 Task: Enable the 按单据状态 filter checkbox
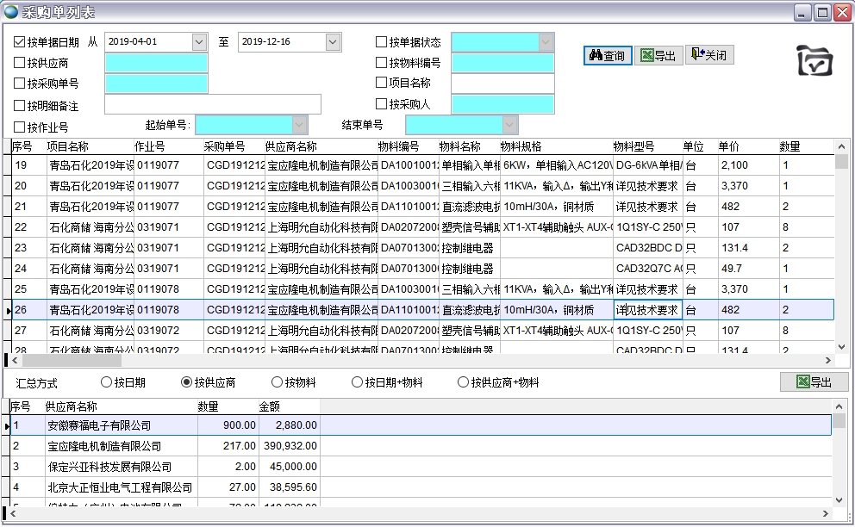tap(382, 40)
